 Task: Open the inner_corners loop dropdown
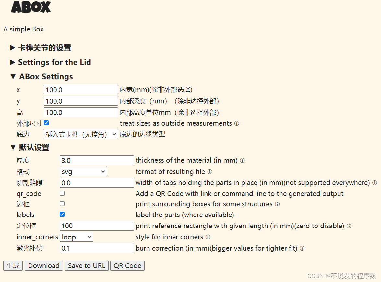pyautogui.click(x=77, y=237)
